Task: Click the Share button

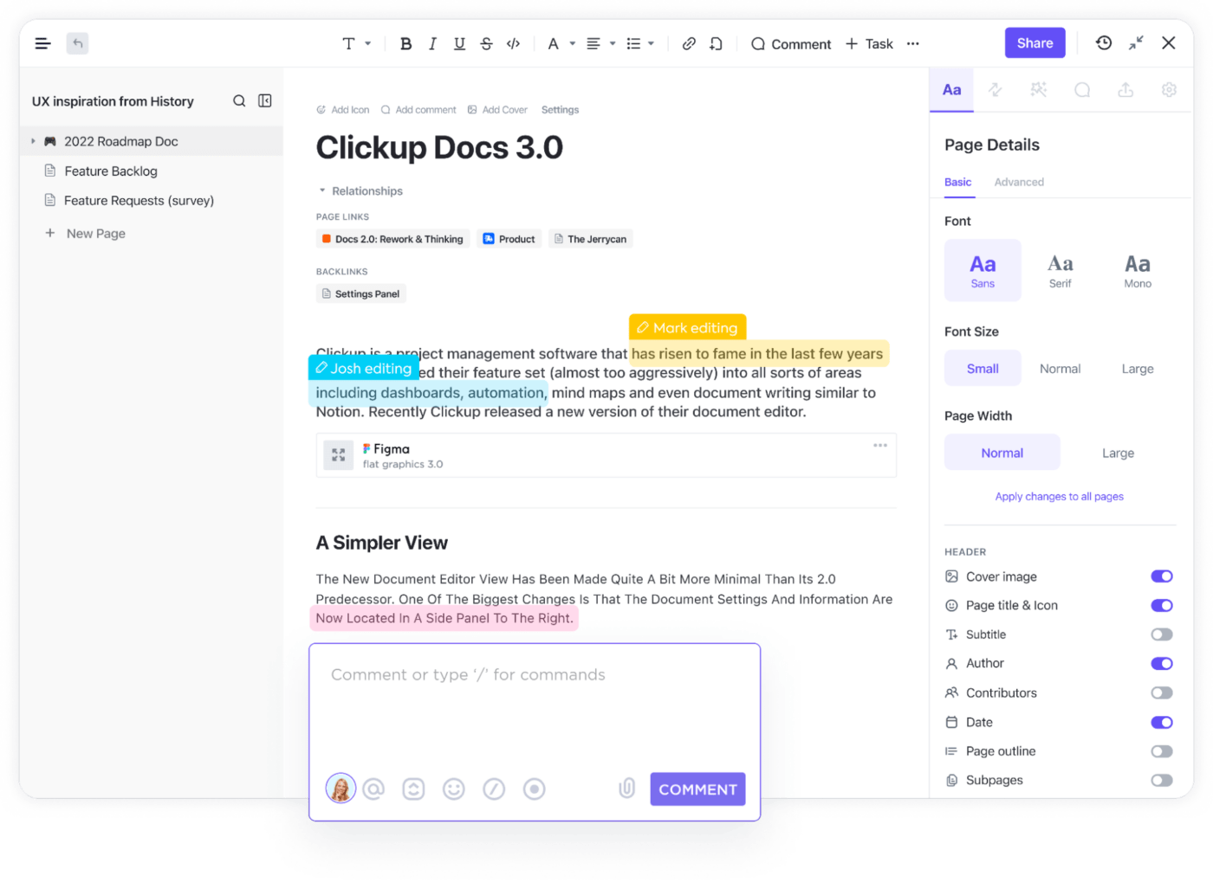Action: click(1035, 43)
